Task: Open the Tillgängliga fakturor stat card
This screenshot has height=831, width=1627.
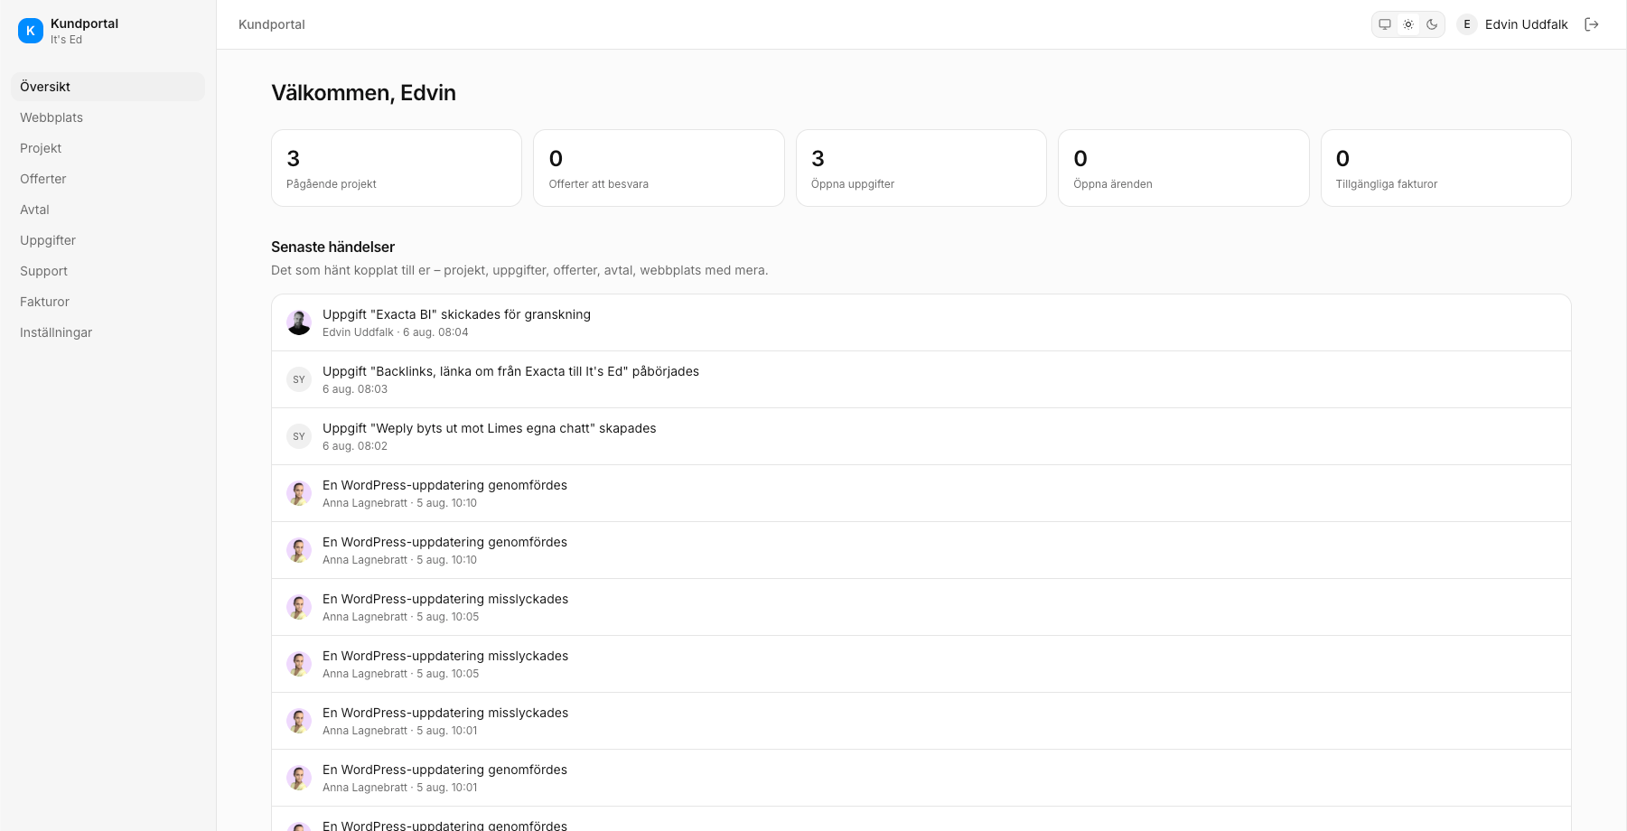Action: tap(1446, 168)
